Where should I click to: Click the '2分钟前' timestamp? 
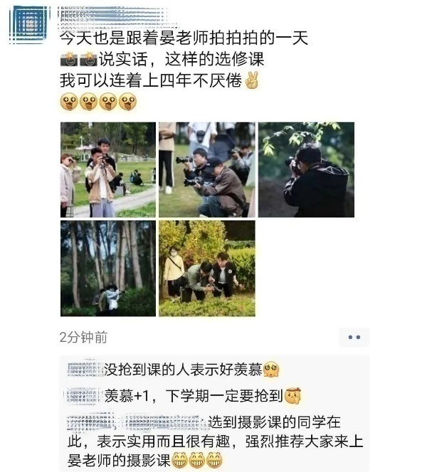(83, 337)
